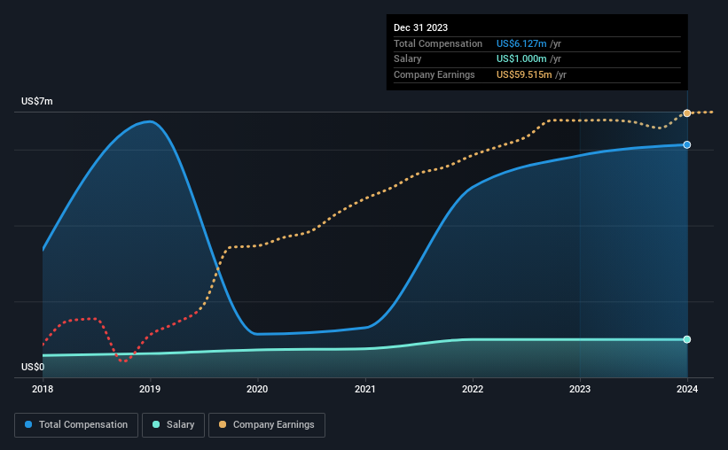Click the US$59.515m company earnings value
The height and width of the screenshot is (450, 728).
pyautogui.click(x=524, y=74)
